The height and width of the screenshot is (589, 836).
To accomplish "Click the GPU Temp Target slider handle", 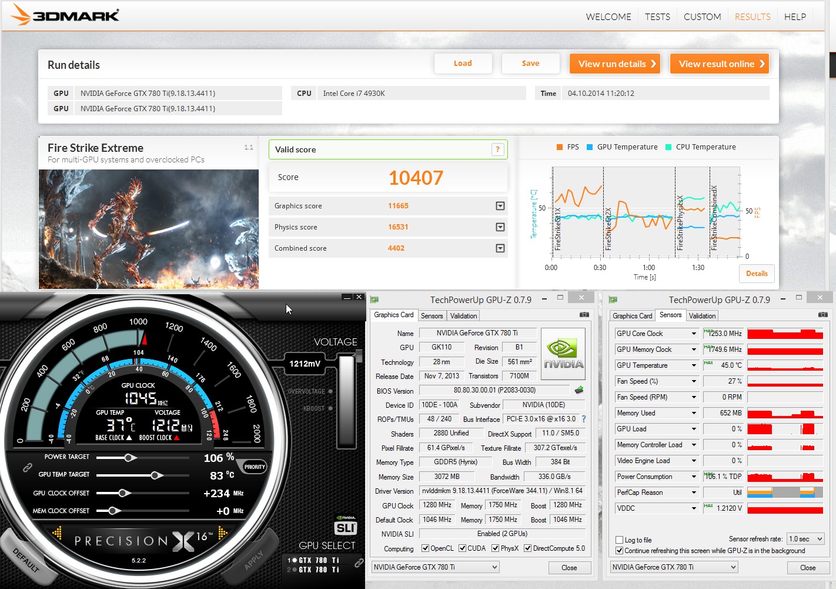I will tap(156, 475).
